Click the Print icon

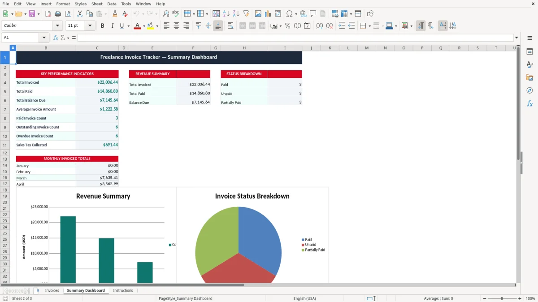[x=58, y=14]
